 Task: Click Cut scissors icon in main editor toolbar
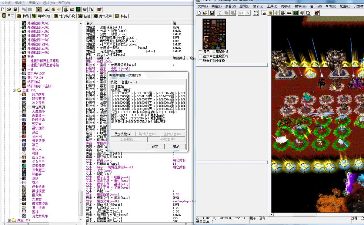pos(220,13)
